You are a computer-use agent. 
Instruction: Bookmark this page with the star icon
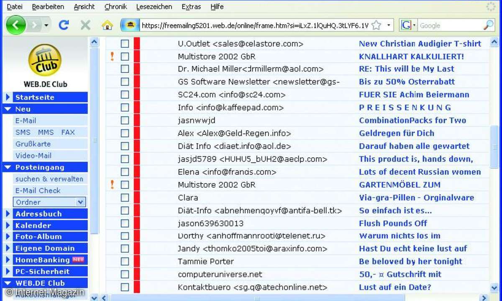pyautogui.click(x=376, y=26)
